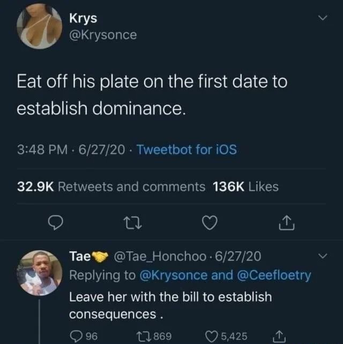The width and height of the screenshot is (343, 344).
Task: Open the @Krysonce handle profile
Action: [103, 35]
